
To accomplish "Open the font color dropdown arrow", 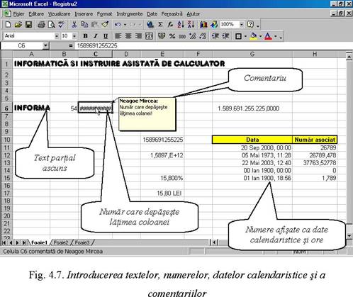I will click(x=276, y=36).
